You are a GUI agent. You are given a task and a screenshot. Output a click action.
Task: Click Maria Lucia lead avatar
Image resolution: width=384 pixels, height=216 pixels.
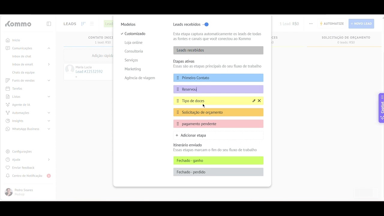pos(70,69)
